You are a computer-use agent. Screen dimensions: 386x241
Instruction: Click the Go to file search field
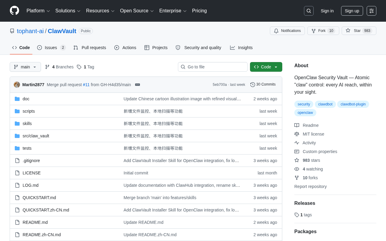pos(213,67)
